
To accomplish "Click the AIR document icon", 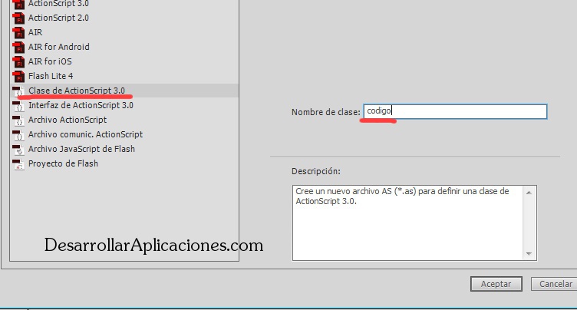I will (19, 33).
